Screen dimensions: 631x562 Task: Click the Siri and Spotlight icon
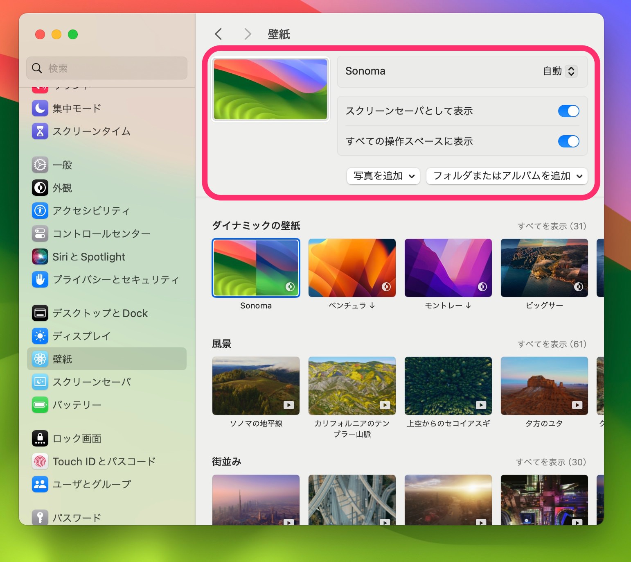point(40,256)
